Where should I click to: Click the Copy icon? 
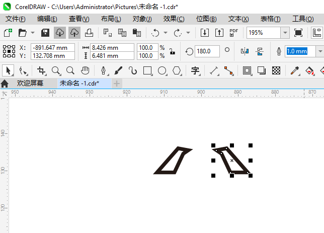pos(122,33)
